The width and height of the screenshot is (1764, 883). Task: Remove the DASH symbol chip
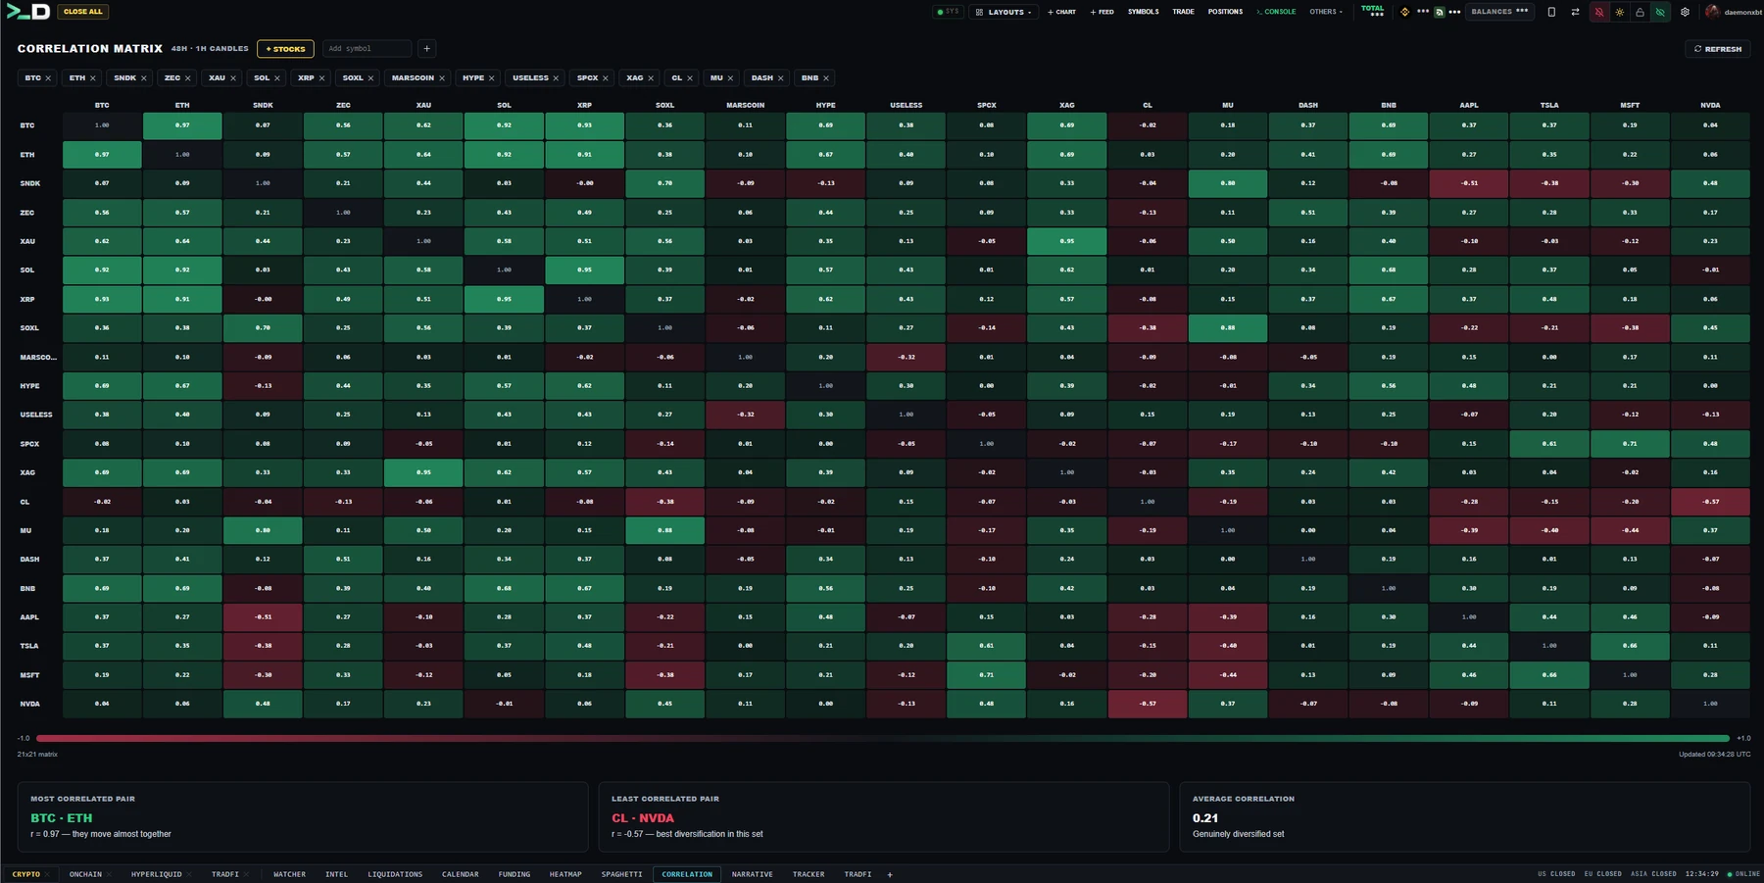pyautogui.click(x=781, y=78)
